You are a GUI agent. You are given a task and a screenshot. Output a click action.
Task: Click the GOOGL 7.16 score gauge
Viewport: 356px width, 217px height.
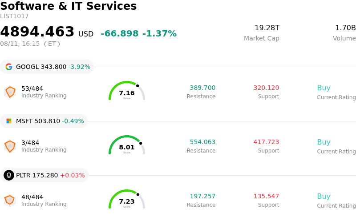pos(127,91)
